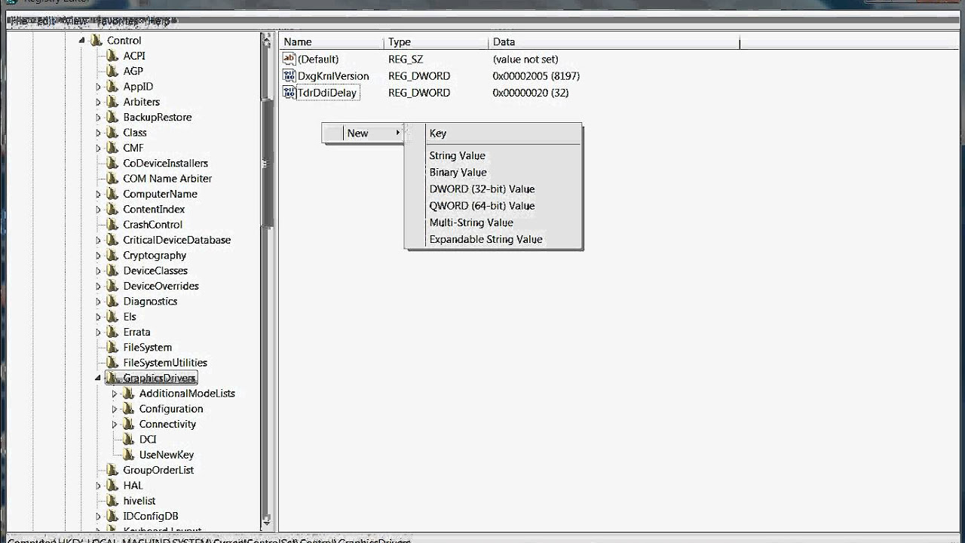Expand the IDConfigDB node
The width and height of the screenshot is (965, 543).
(x=98, y=516)
